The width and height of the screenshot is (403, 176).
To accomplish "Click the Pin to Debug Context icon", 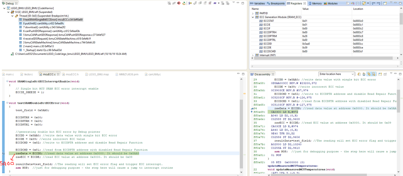I will 385,74.
